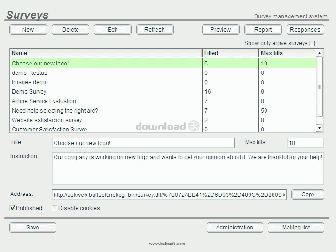This screenshot has height=252, width=336.
Task: Open the survey Preview
Action: tap(220, 30)
